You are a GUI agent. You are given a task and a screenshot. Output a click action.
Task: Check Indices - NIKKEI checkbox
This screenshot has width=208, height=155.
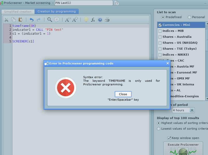pyautogui.click(x=160, y=55)
